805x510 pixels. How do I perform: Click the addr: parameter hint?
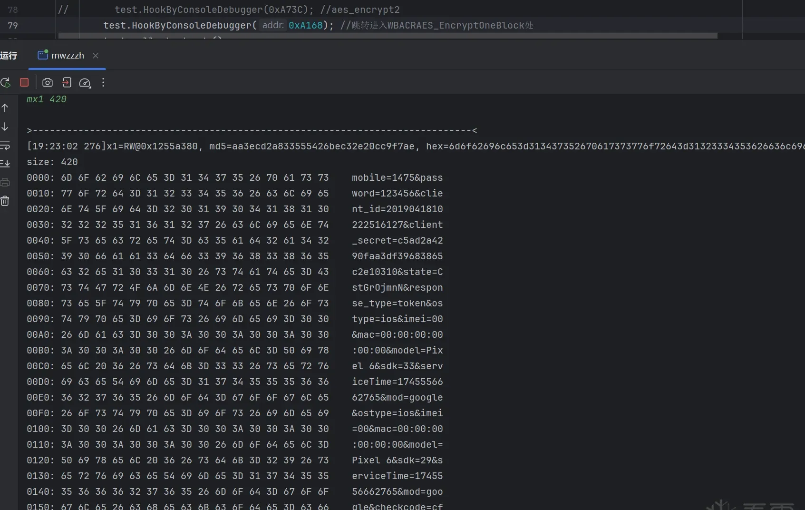(x=273, y=25)
